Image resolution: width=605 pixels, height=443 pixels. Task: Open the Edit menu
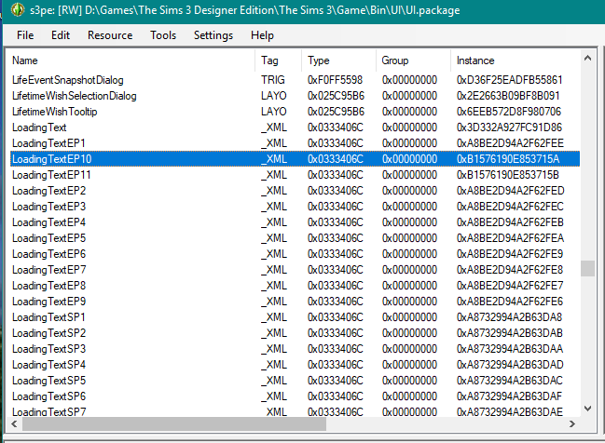coord(61,35)
